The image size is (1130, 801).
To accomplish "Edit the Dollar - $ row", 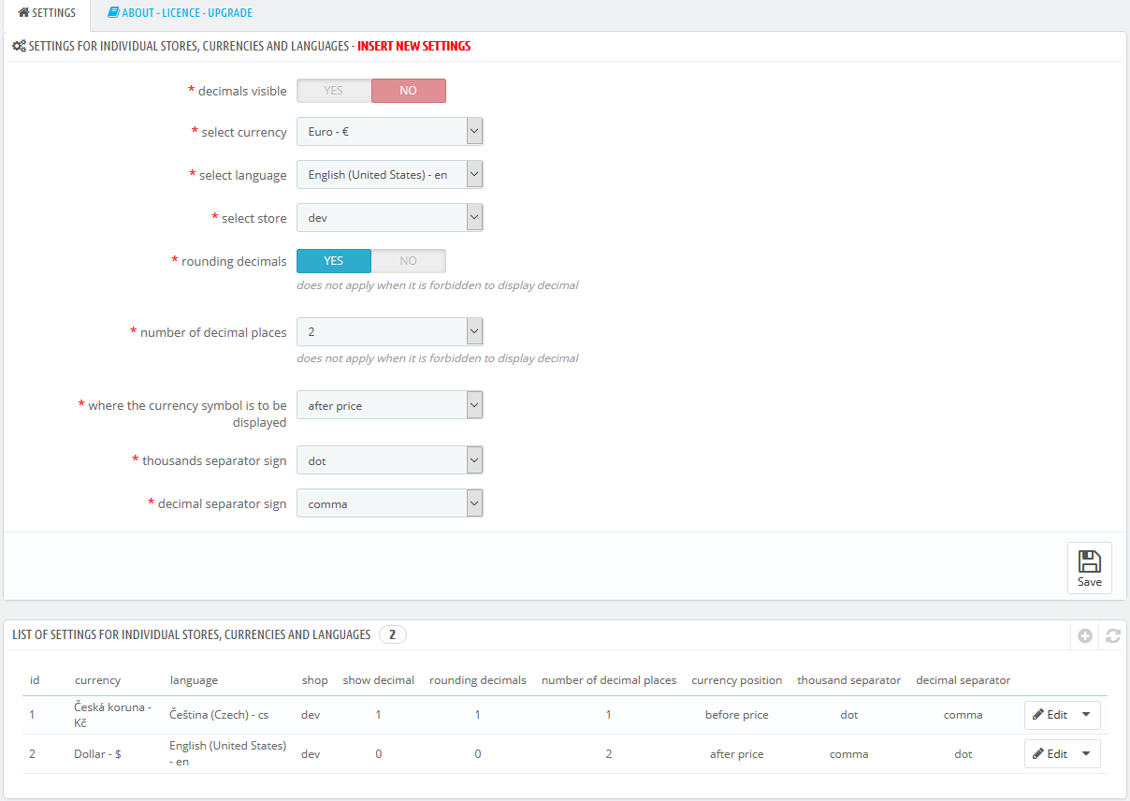I will point(1049,754).
